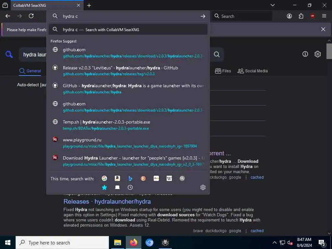The height and width of the screenshot is (249, 332).
Task: Switch to the Files search category
Action: [x=223, y=71]
